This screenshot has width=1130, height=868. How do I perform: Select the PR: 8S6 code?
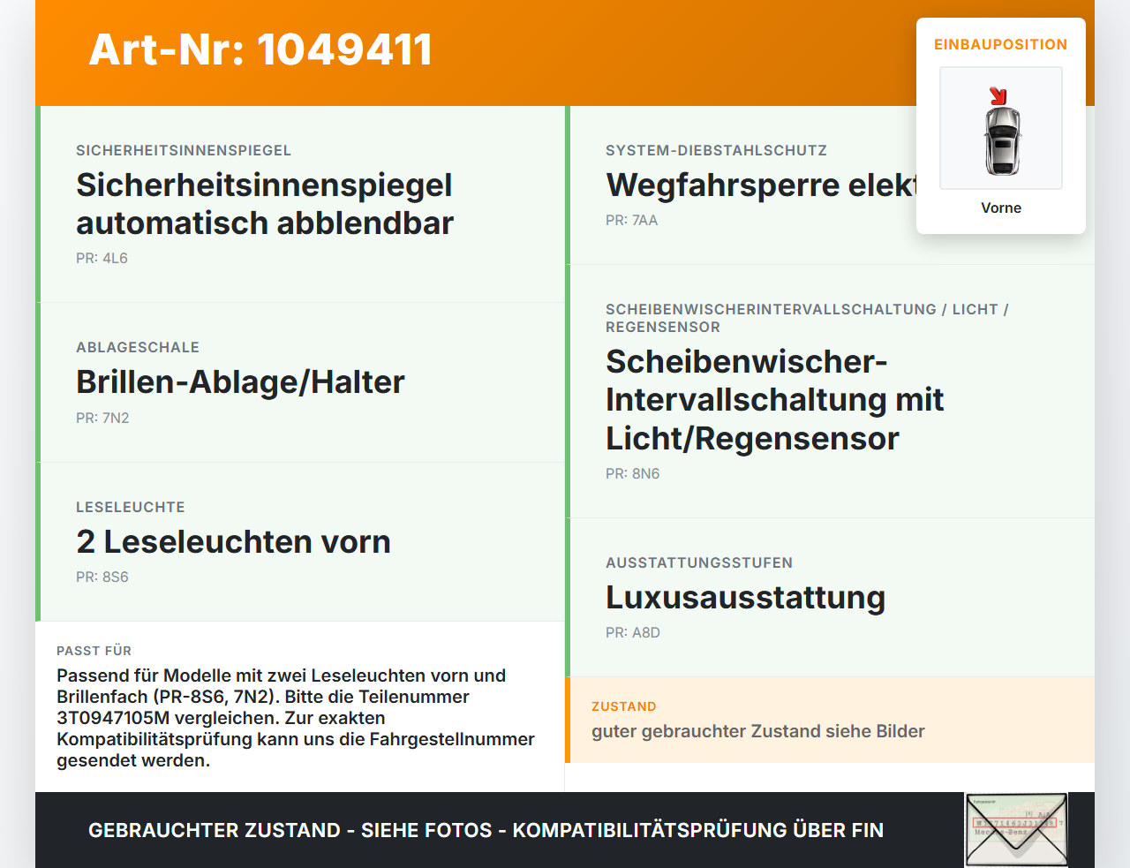pos(102,577)
